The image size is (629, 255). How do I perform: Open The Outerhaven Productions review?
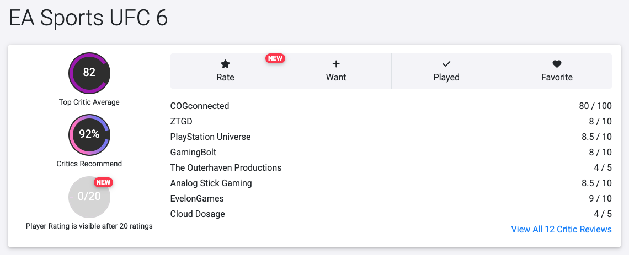coord(226,167)
